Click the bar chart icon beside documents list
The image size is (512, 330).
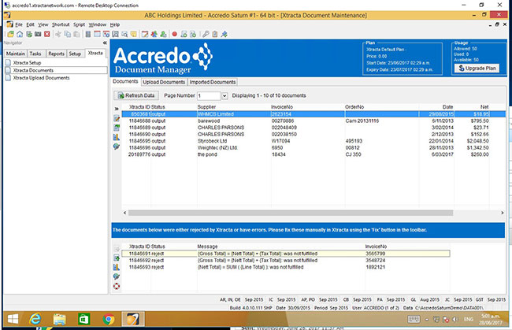(117, 137)
